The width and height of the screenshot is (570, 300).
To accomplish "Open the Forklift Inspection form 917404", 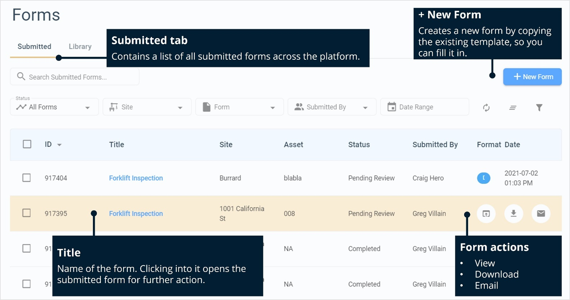I will [x=136, y=178].
